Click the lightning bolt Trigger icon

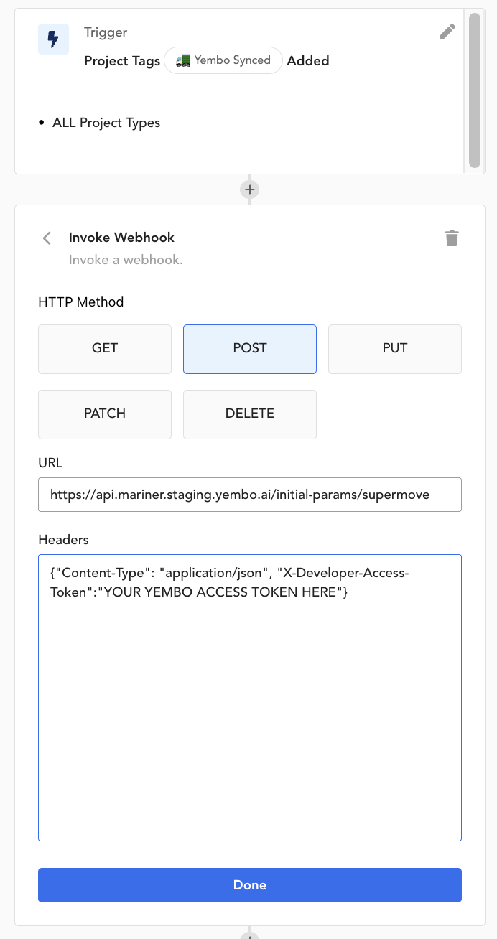tap(53, 39)
